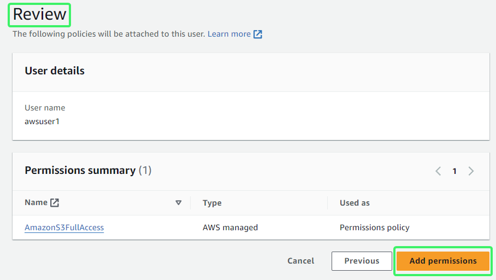Screen dimensions: 496x280
Task: Click the Used as column header
Action: [355, 203]
